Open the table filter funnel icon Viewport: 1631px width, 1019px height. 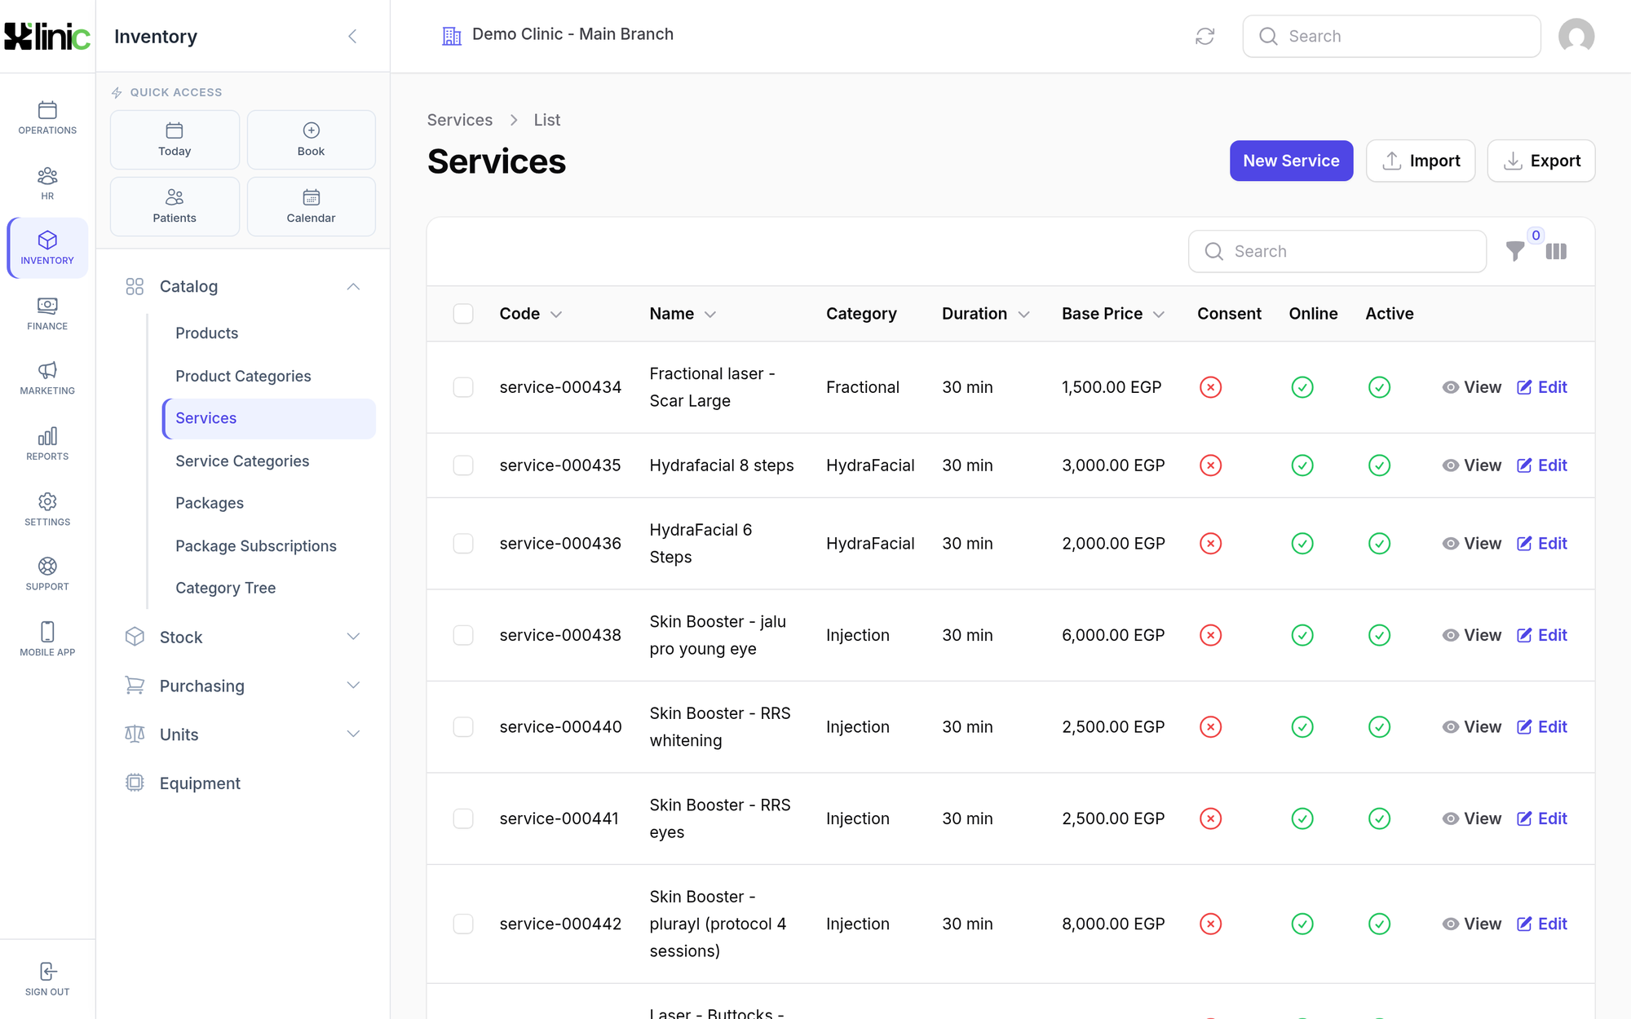1515,251
